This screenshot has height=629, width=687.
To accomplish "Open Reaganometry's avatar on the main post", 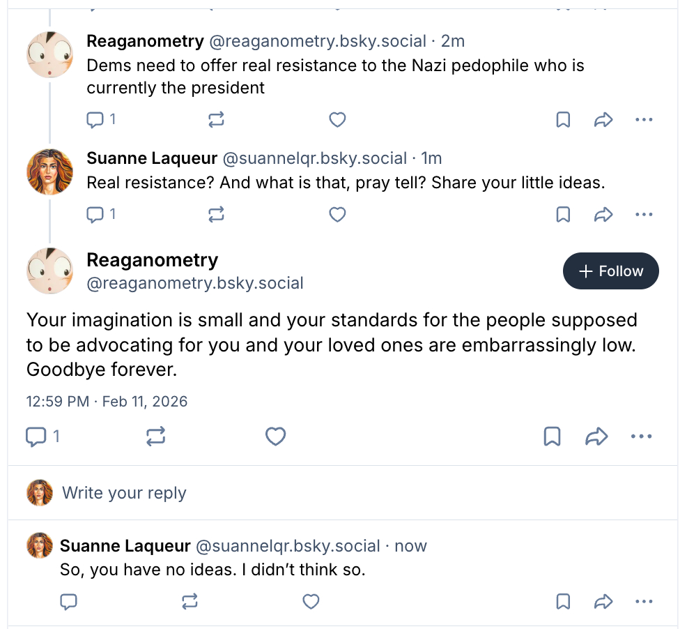I will tap(49, 271).
